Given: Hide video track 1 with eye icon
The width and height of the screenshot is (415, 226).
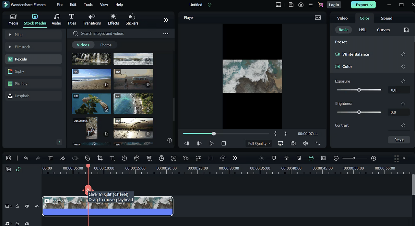Looking at the screenshot, I should point(37,206).
